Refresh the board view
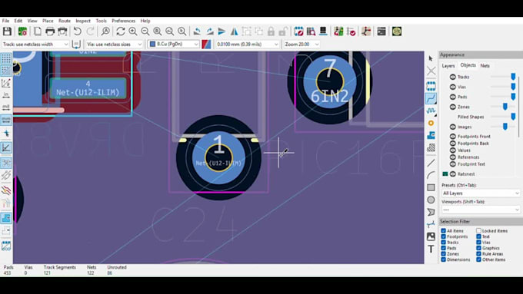The image size is (523, 294). pos(121,31)
